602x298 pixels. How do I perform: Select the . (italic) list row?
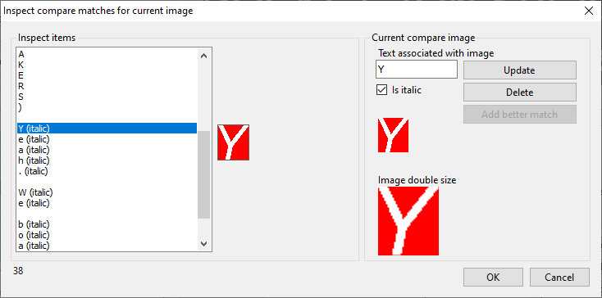[107, 171]
